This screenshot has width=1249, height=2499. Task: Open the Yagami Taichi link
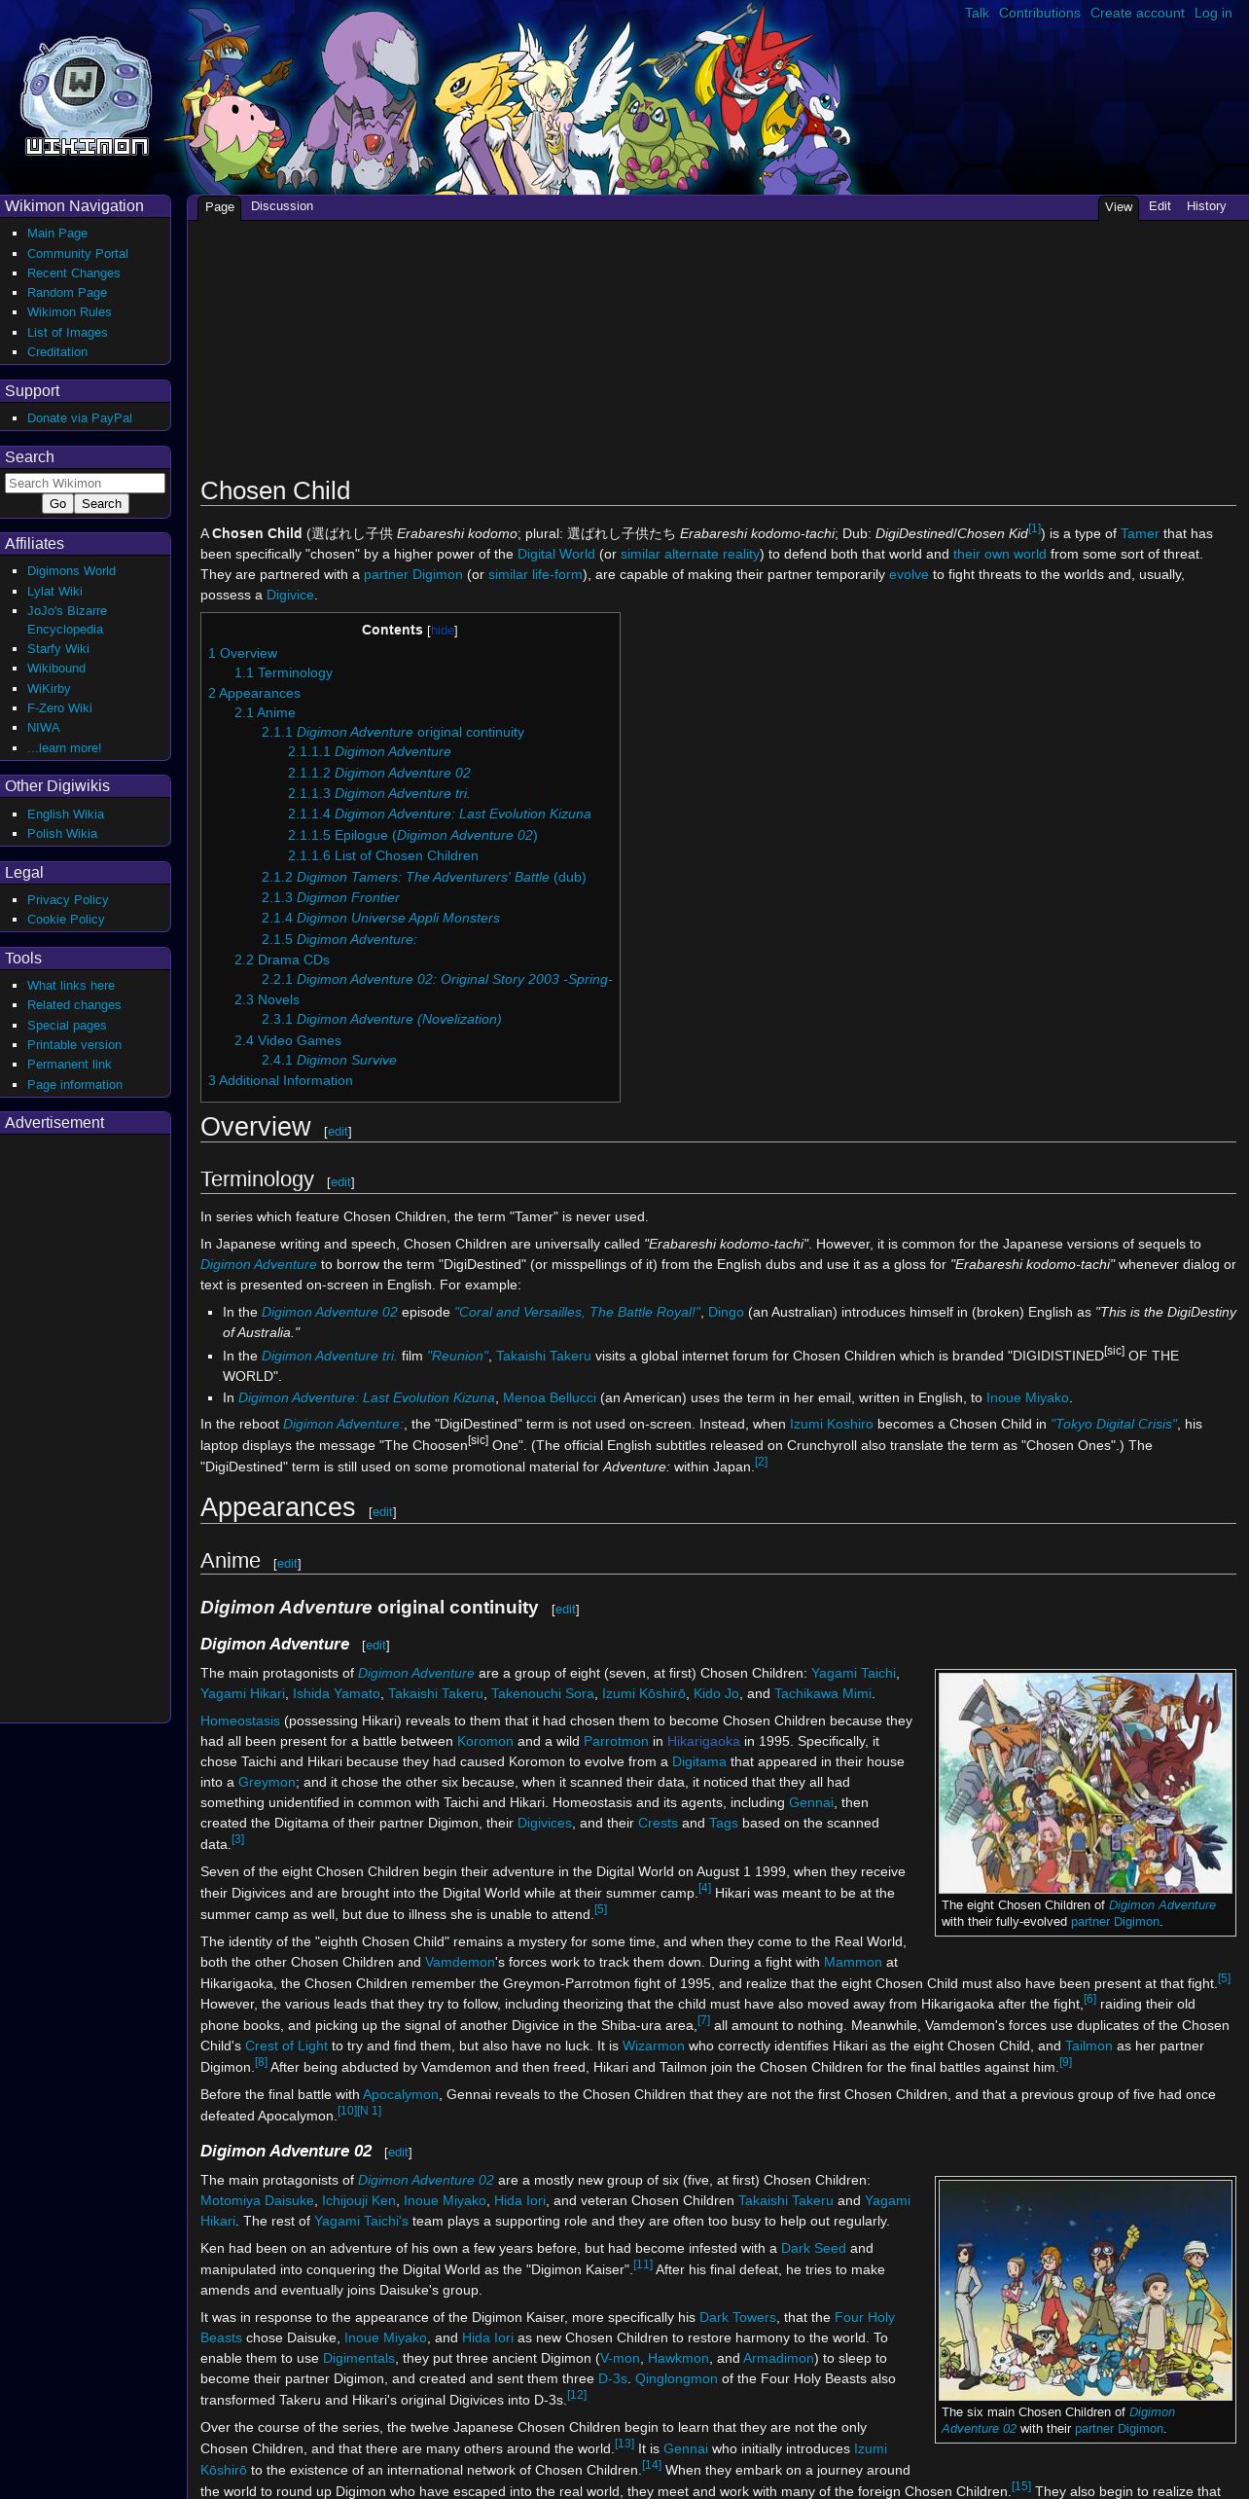tap(854, 1673)
